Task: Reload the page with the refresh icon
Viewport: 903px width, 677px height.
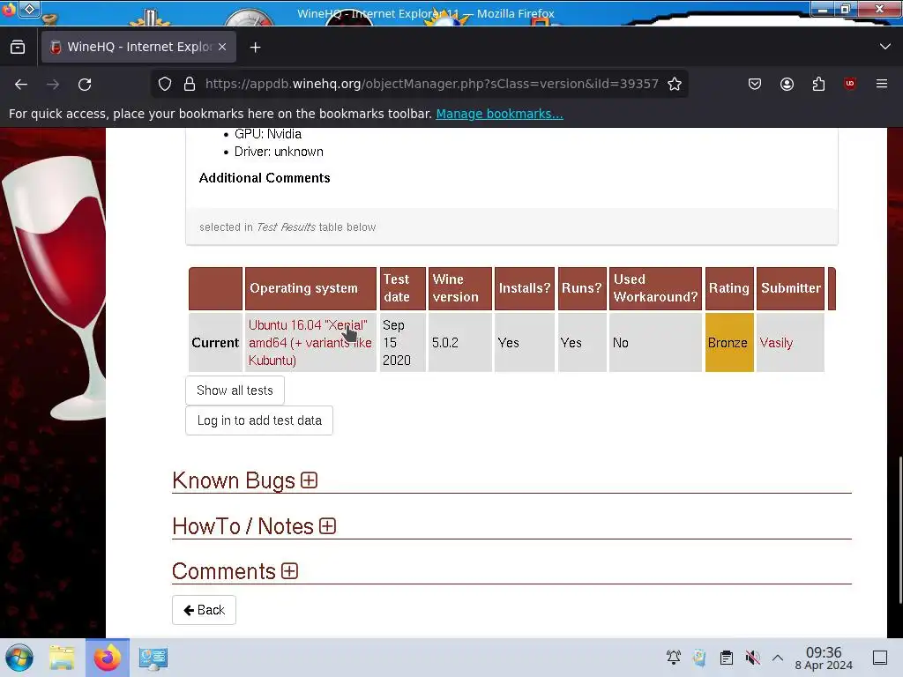Action: [85, 85]
